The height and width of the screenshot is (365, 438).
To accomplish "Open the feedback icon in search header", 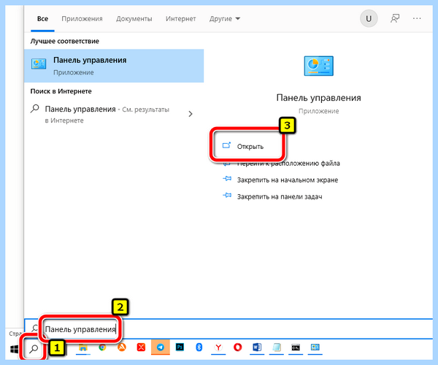I will point(395,18).
